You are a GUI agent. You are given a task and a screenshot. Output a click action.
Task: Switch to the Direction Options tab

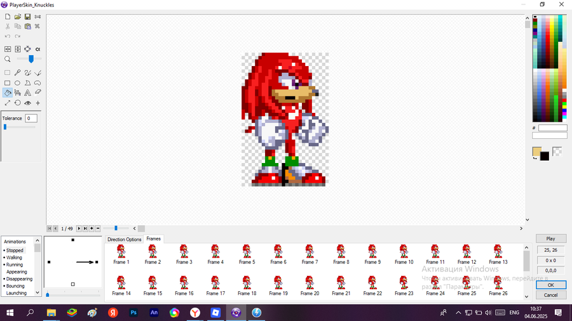click(124, 239)
